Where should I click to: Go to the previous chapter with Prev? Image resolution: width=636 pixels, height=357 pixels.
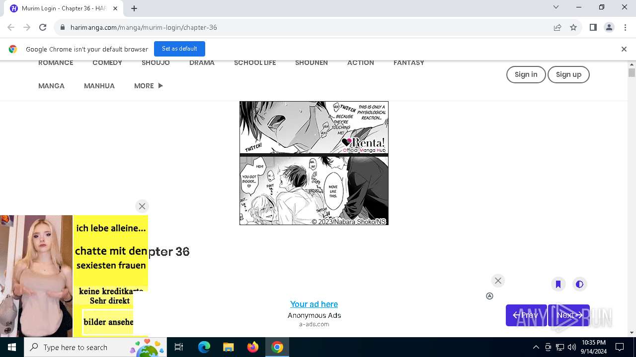click(526, 315)
